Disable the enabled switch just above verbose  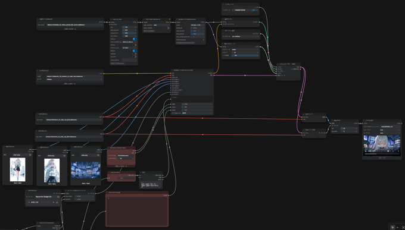click(135, 51)
